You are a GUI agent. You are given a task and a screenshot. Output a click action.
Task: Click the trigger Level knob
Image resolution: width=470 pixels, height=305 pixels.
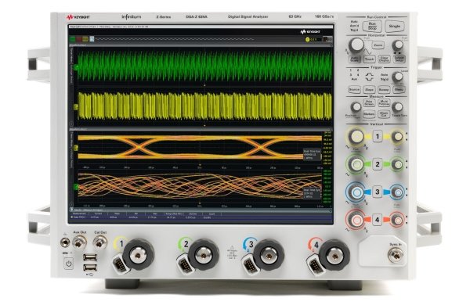tap(398, 77)
